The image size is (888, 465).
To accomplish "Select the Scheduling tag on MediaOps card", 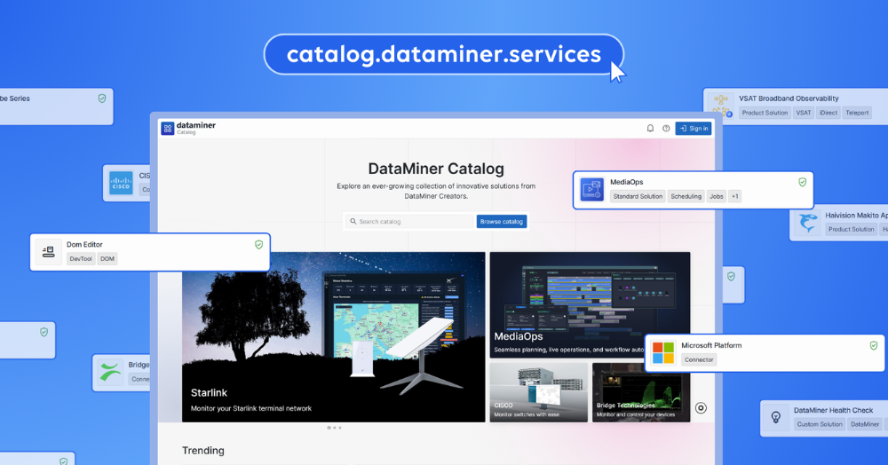I will pyautogui.click(x=686, y=196).
